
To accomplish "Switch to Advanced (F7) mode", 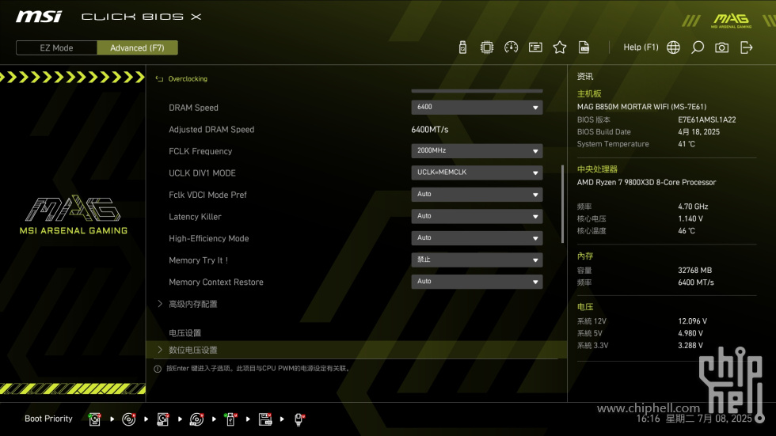I will 137,48.
